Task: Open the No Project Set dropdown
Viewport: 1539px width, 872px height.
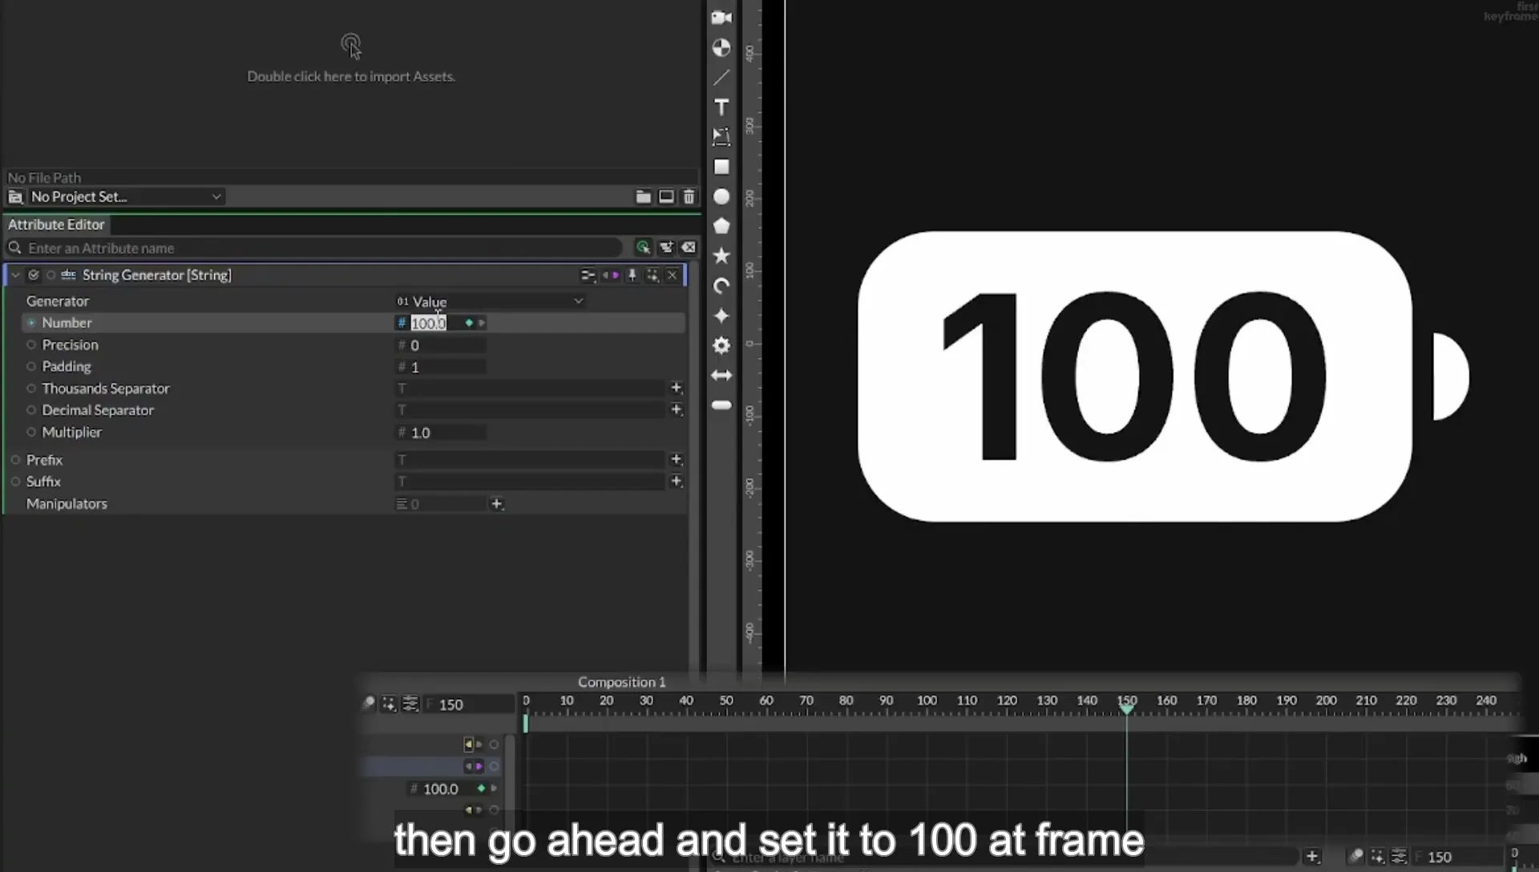Action: 126,196
